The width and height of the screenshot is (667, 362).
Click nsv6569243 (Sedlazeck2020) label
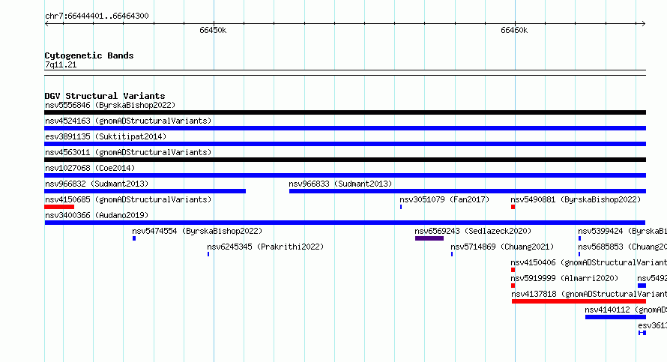click(473, 231)
